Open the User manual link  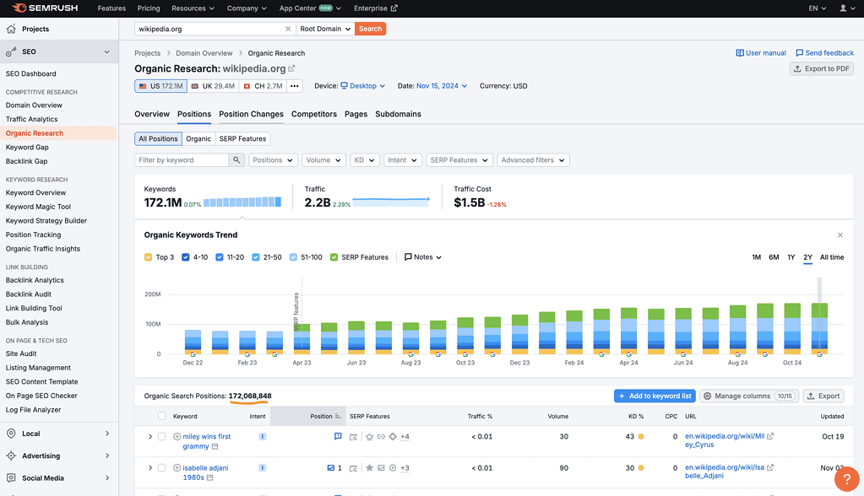pyautogui.click(x=761, y=53)
